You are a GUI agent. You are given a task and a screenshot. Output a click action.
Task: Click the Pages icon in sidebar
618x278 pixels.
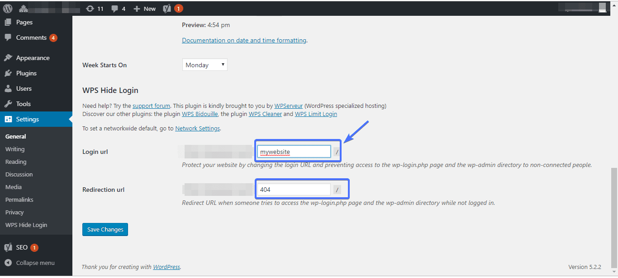coord(8,22)
